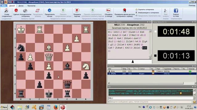This screenshot has width=197, height=110.
Task: Sort players by Имя column header
Action: [115, 69]
